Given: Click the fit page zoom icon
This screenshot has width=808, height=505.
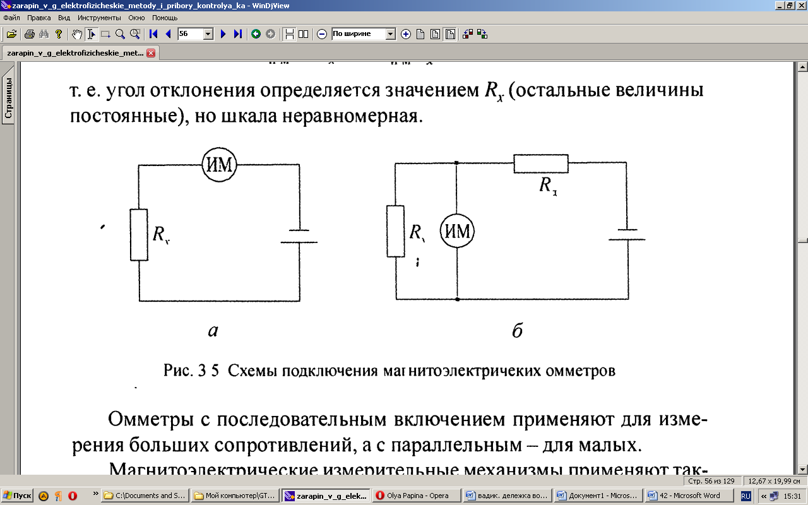Looking at the screenshot, I should point(435,34).
